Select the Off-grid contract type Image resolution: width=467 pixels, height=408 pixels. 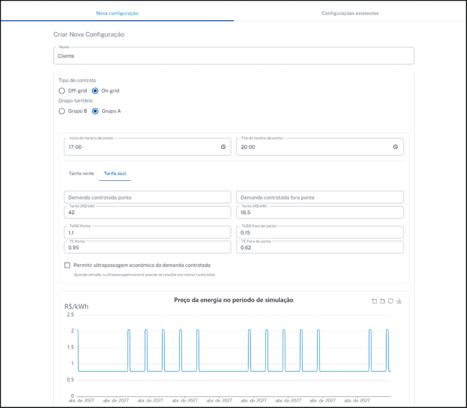coord(62,91)
